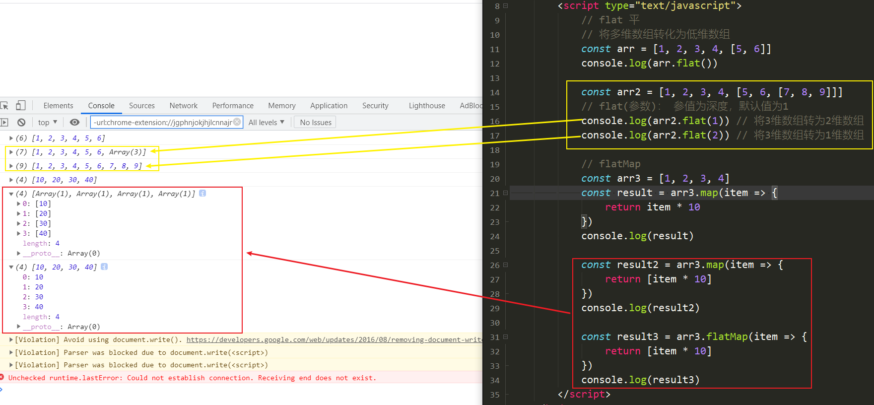This screenshot has height=405, width=874.
Task: Fold the script block at line 8
Action: click(x=506, y=6)
